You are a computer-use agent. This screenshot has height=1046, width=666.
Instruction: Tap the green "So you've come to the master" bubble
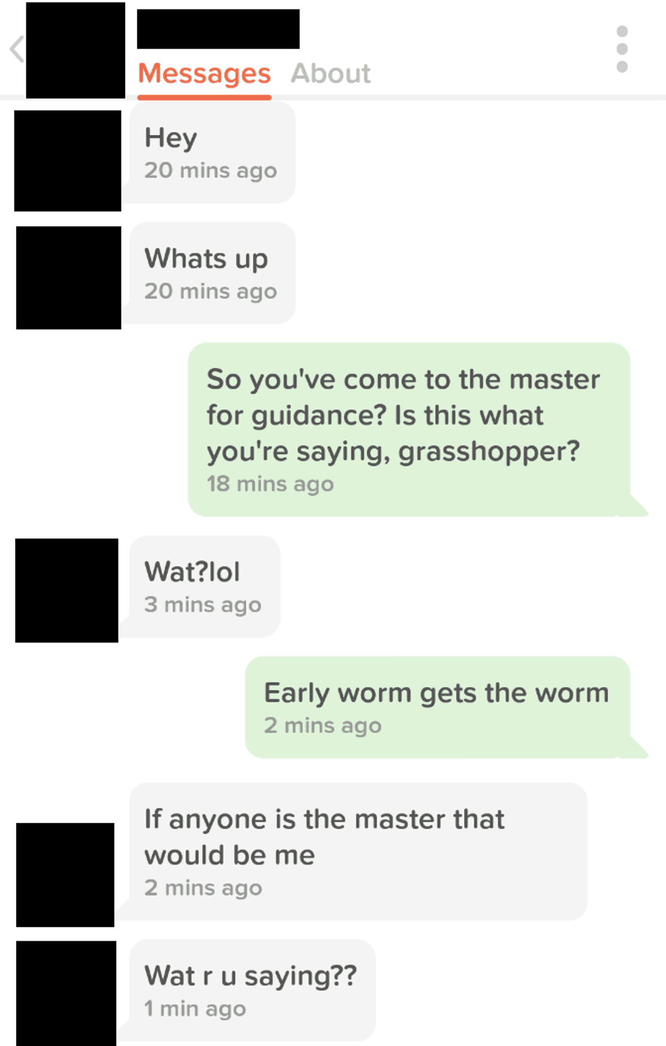[x=410, y=430]
